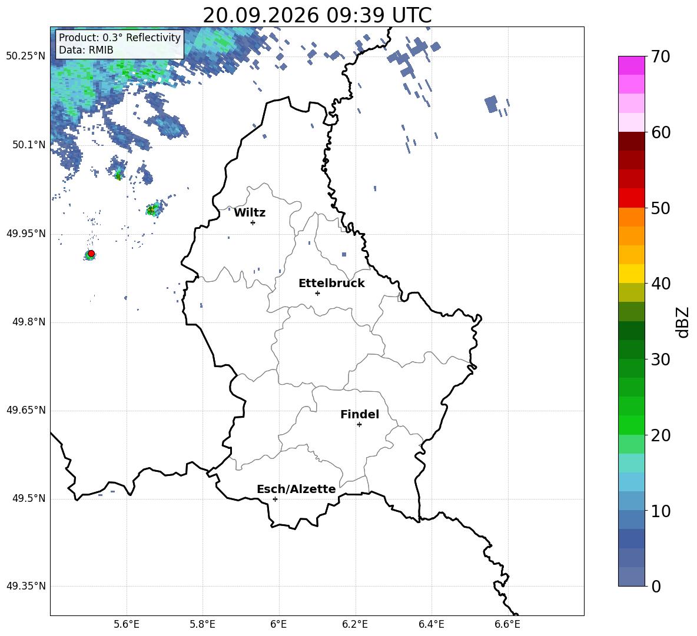Select the Wiltz city label
697x636 pixels.
250,213
